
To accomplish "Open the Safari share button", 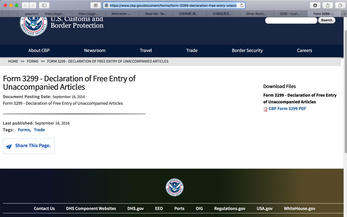I will coord(328,5).
